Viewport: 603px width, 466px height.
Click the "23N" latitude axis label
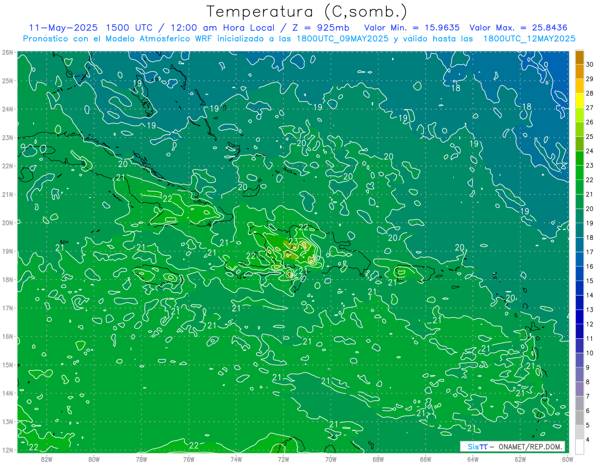pyautogui.click(x=8, y=137)
